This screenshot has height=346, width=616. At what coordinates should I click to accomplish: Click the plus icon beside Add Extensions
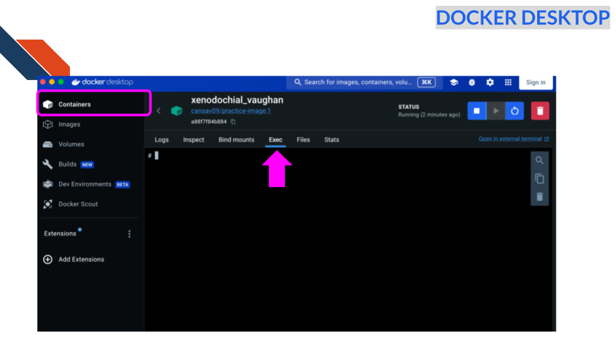48,259
